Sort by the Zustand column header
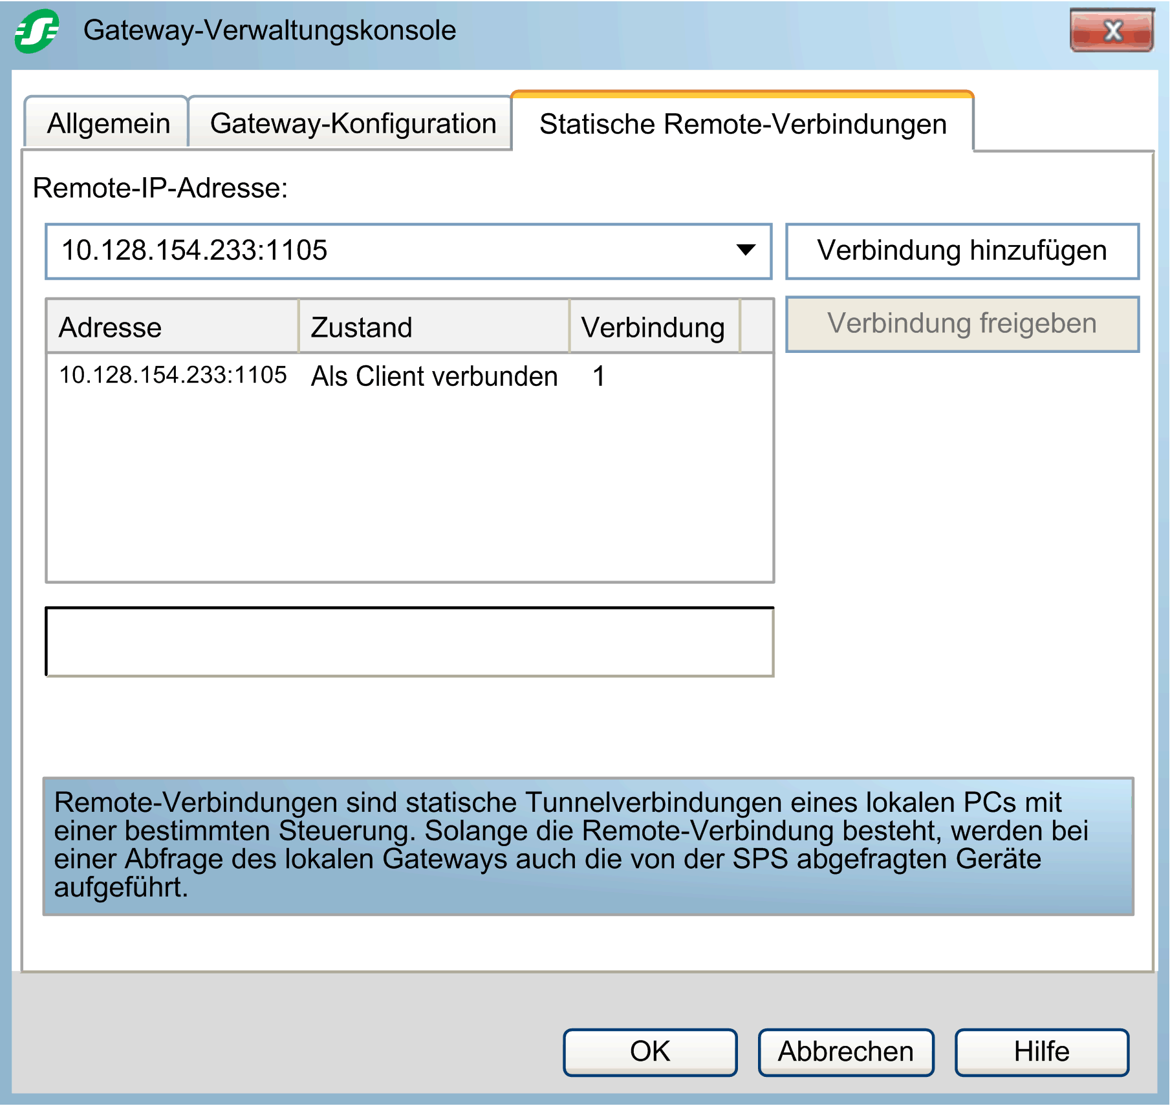 tap(434, 326)
